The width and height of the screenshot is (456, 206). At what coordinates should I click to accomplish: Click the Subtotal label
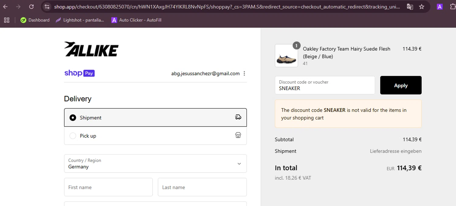[284, 140]
